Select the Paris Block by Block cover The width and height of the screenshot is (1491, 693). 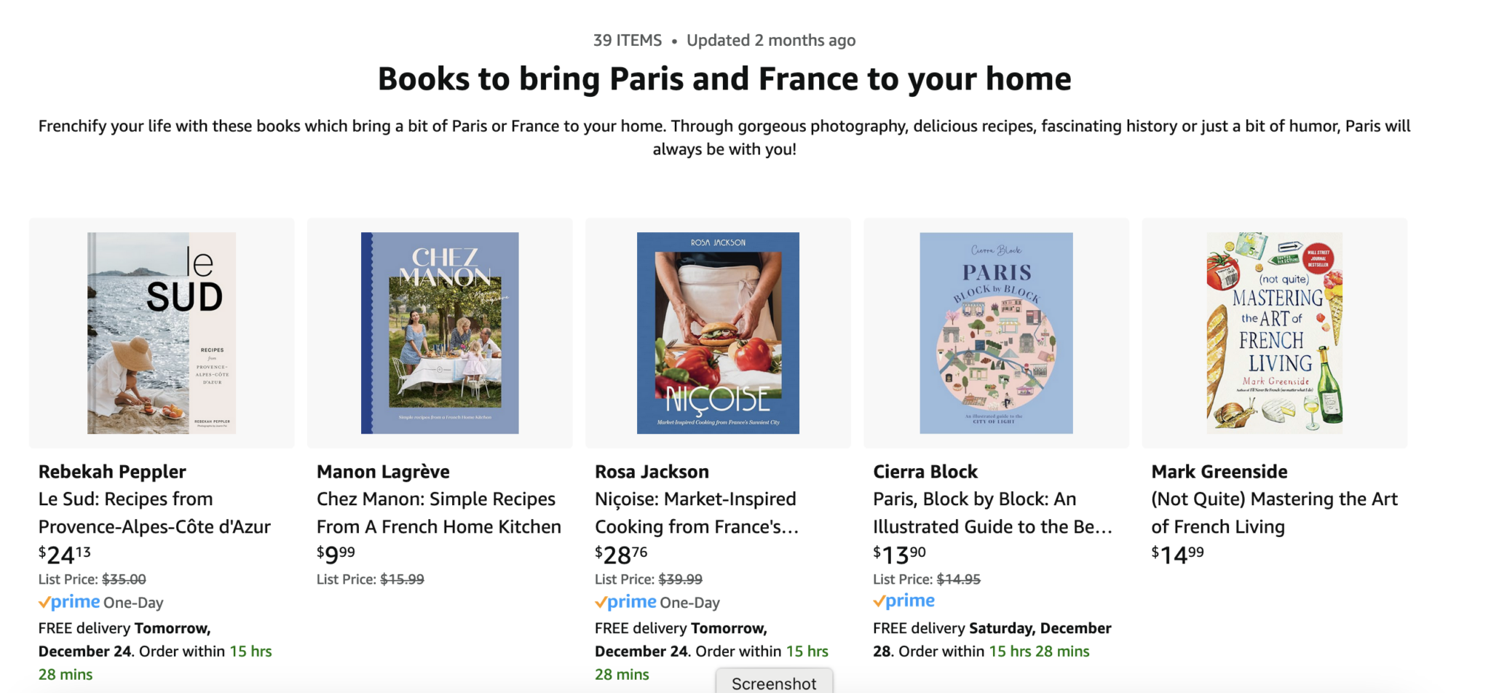996,333
